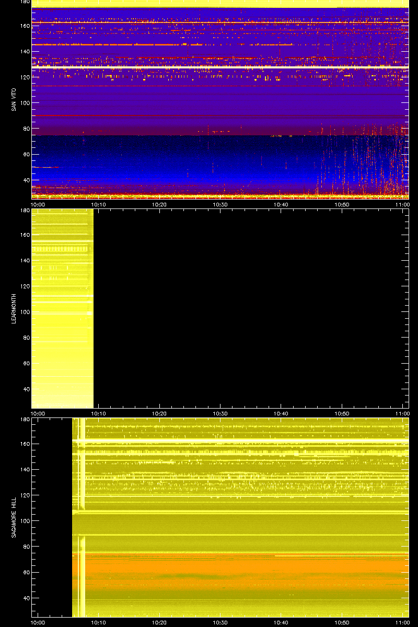Click 10:20 time label below San Vito plot
The height and width of the screenshot is (627, 418).
[x=159, y=205]
